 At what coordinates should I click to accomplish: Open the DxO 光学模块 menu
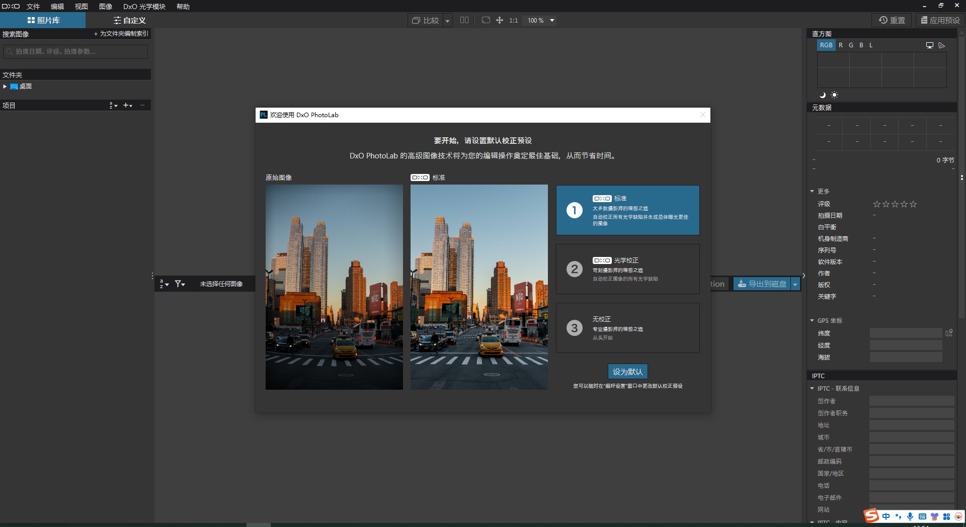tap(144, 7)
